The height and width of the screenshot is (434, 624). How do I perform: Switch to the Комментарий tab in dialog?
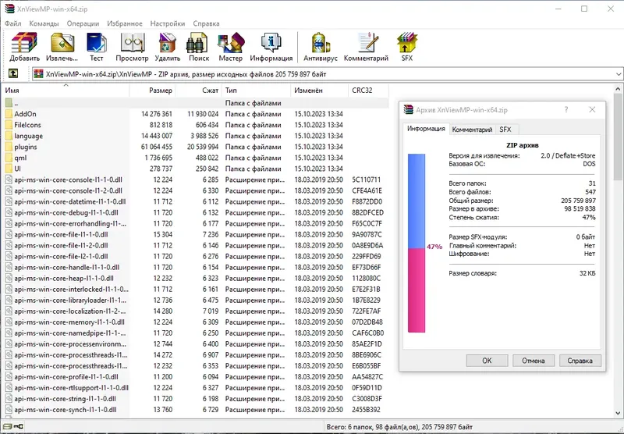point(472,130)
